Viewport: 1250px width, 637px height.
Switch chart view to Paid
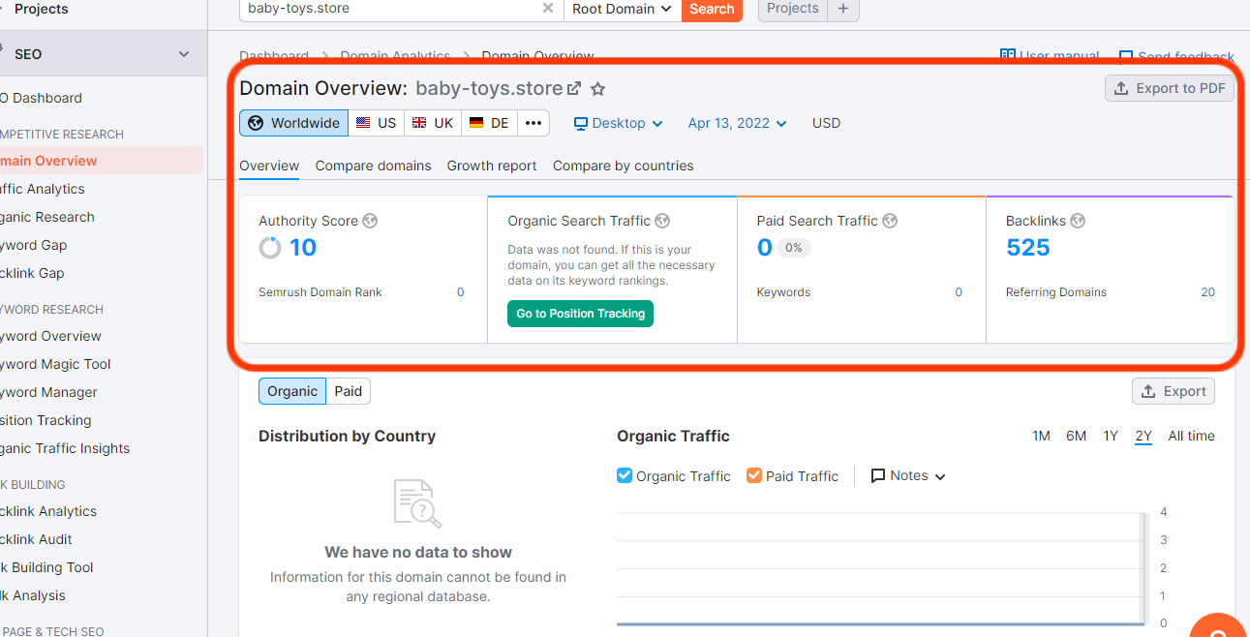349,391
